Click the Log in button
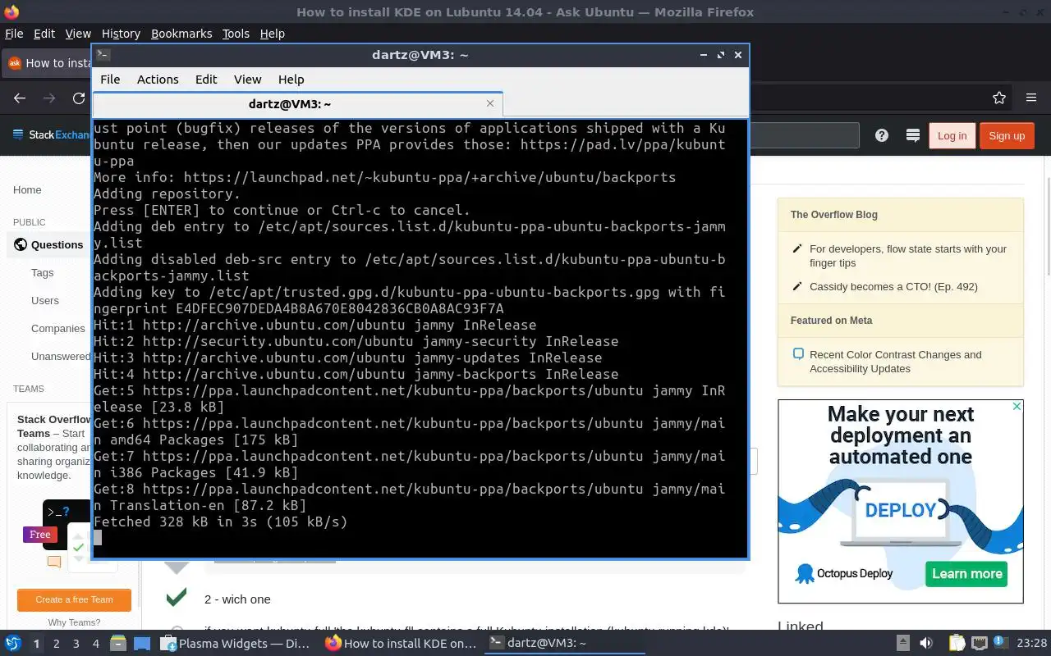Screen dimensions: 1051x656 [x=952, y=135]
